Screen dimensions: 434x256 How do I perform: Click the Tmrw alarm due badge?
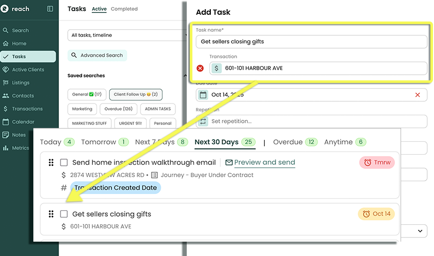tap(377, 162)
